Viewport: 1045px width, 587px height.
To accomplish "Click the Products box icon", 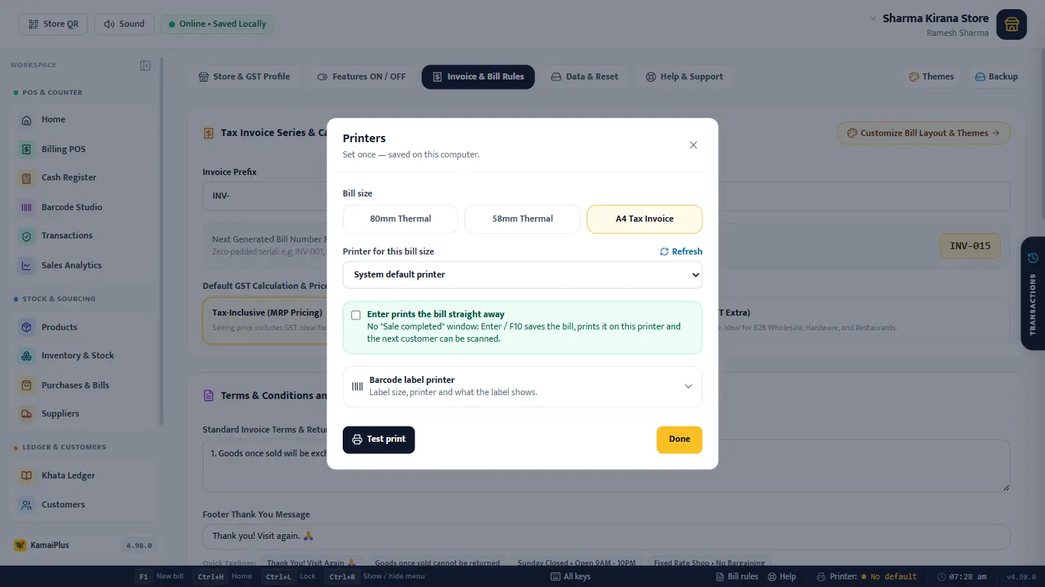I will pyautogui.click(x=27, y=327).
